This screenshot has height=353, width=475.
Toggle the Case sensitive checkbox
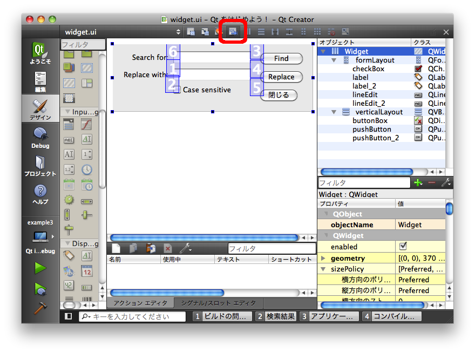[x=177, y=90]
